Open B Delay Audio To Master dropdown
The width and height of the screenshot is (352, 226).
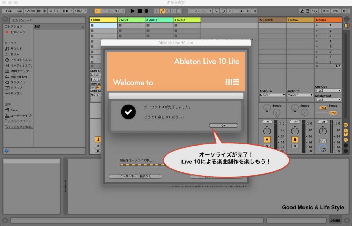[300, 95]
